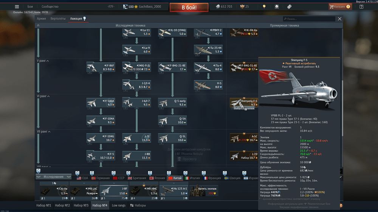Click the silver lions balance 652 703
Viewport: 378px width, 212px height.
[224, 7]
